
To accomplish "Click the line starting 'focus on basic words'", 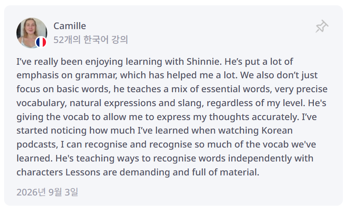I will [x=172, y=89].
